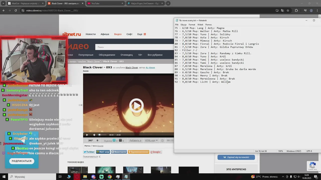Image resolution: width=321 pixels, height=180 pixels.
Task: Open the browser profile icon
Action: point(311,10)
